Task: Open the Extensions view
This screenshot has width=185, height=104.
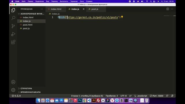Action: pos(13,42)
